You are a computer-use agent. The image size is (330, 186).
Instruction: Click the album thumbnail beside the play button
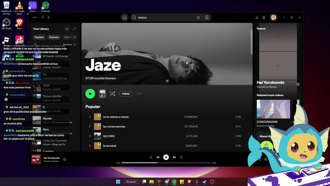point(102,94)
